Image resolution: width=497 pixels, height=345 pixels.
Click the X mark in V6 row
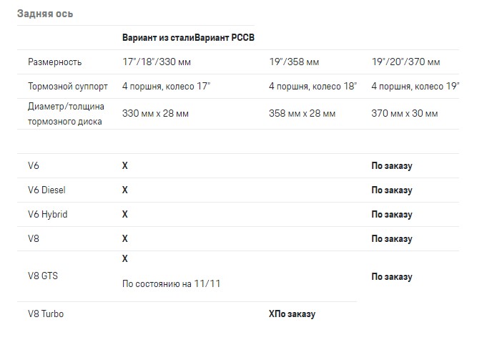(x=125, y=166)
